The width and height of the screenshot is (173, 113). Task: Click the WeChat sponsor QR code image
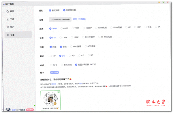pos(50,100)
